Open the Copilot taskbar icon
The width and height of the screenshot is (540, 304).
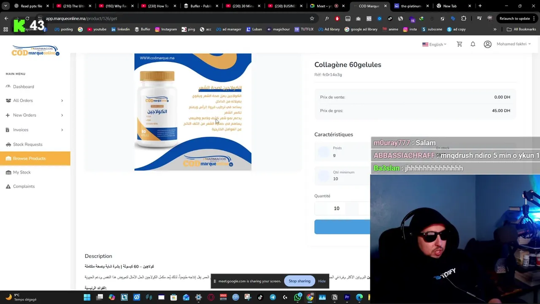pos(112,297)
